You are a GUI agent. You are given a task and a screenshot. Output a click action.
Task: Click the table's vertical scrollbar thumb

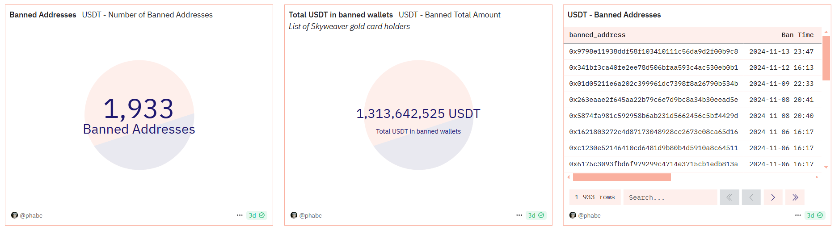click(x=826, y=58)
